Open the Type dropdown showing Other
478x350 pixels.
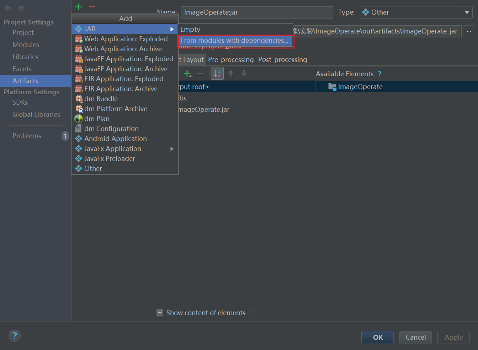coord(466,12)
